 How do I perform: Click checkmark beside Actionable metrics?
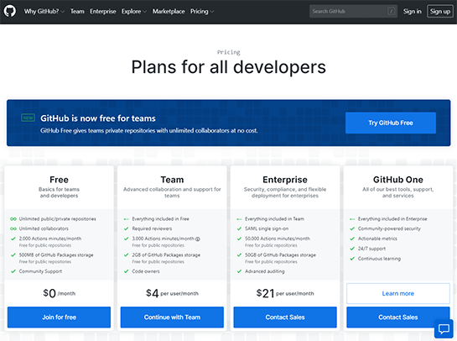352,239
